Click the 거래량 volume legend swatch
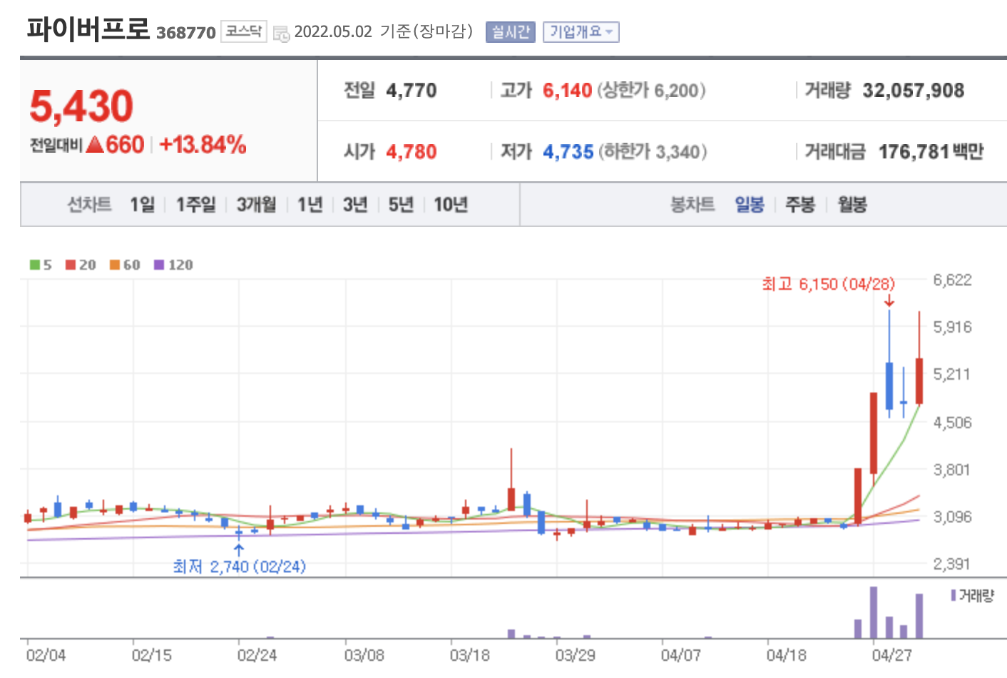The image size is (1007, 678). pyautogui.click(x=954, y=595)
